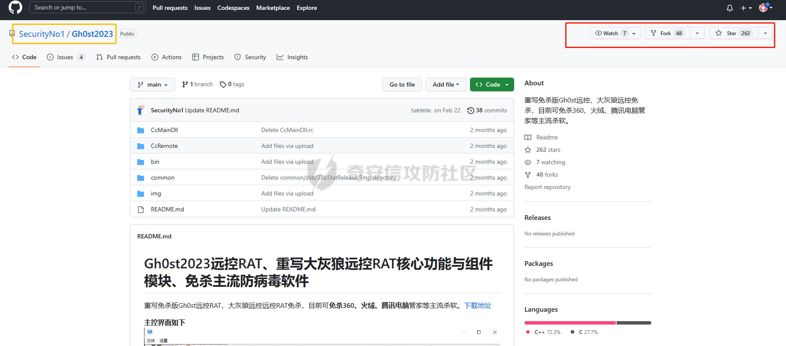View the 38 commits history
This screenshot has width=786, height=346.
point(487,110)
